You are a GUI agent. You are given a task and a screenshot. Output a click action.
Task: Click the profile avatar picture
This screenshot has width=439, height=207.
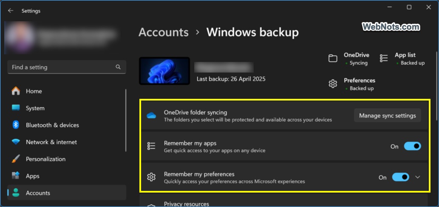(x=20, y=37)
